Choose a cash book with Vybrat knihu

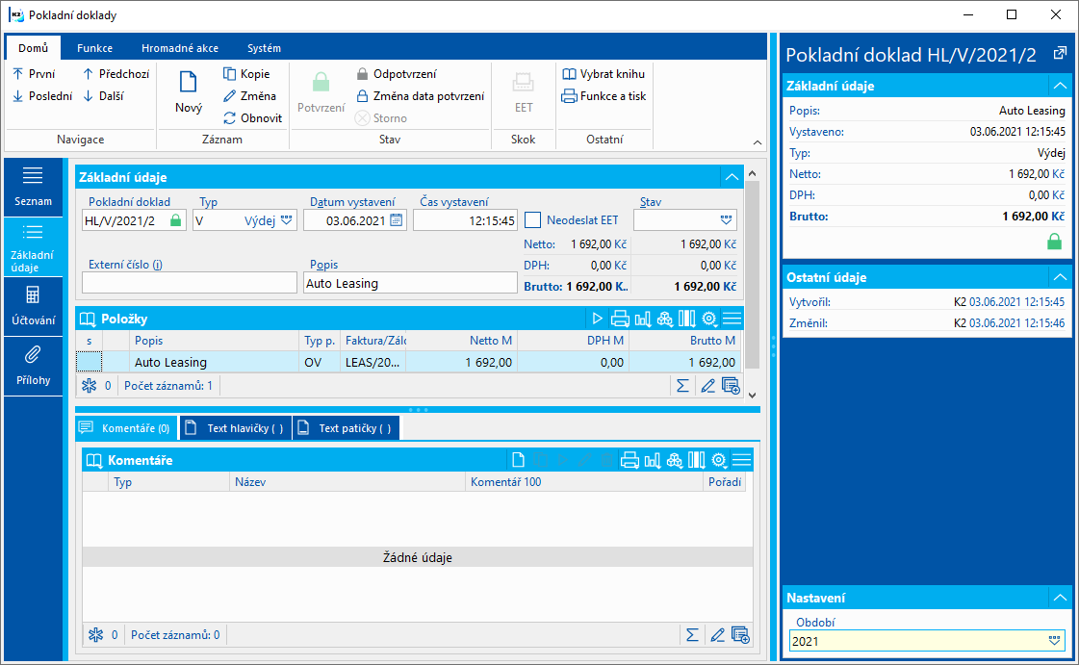pyautogui.click(x=604, y=73)
